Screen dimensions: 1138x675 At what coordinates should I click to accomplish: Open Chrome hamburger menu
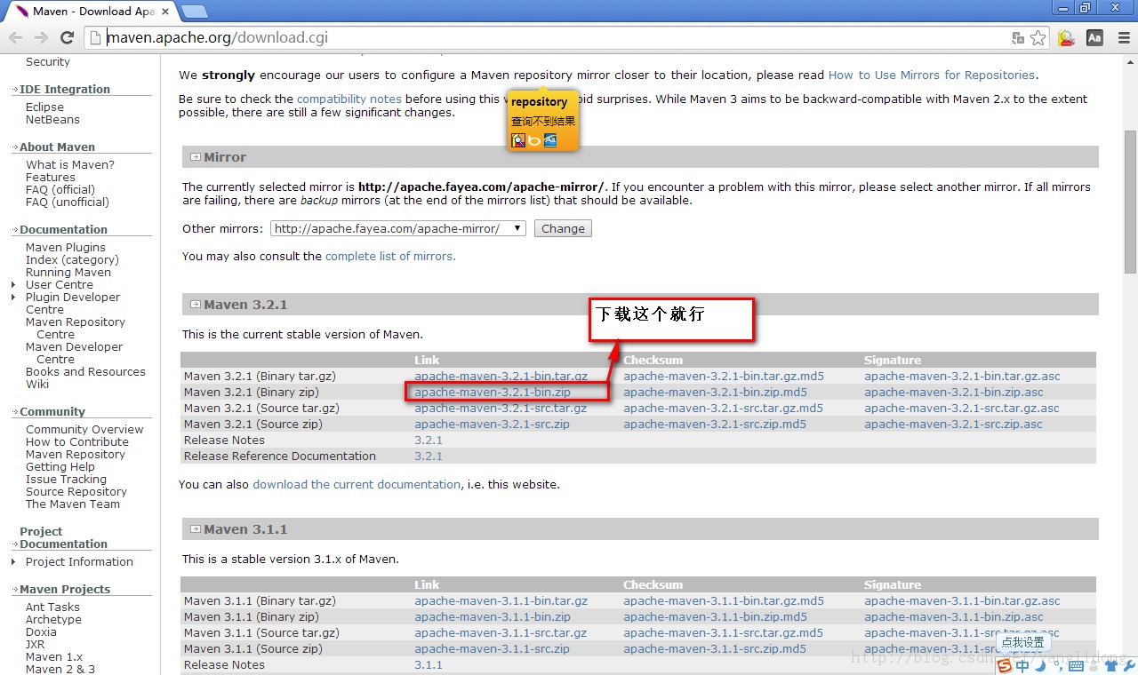(x=1123, y=38)
